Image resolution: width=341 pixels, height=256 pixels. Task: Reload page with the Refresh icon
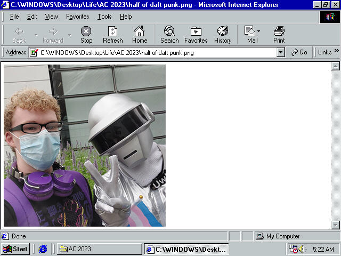pos(112,31)
